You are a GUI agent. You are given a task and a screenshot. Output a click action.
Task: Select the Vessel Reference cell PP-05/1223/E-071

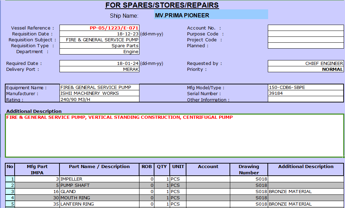pyautogui.click(x=99, y=28)
